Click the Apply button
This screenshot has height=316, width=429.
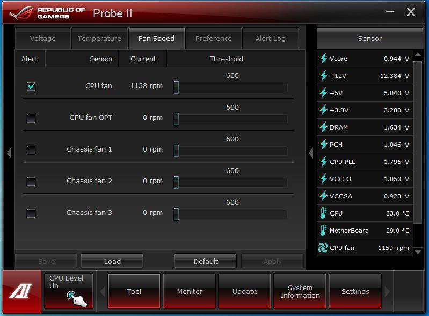point(273,261)
